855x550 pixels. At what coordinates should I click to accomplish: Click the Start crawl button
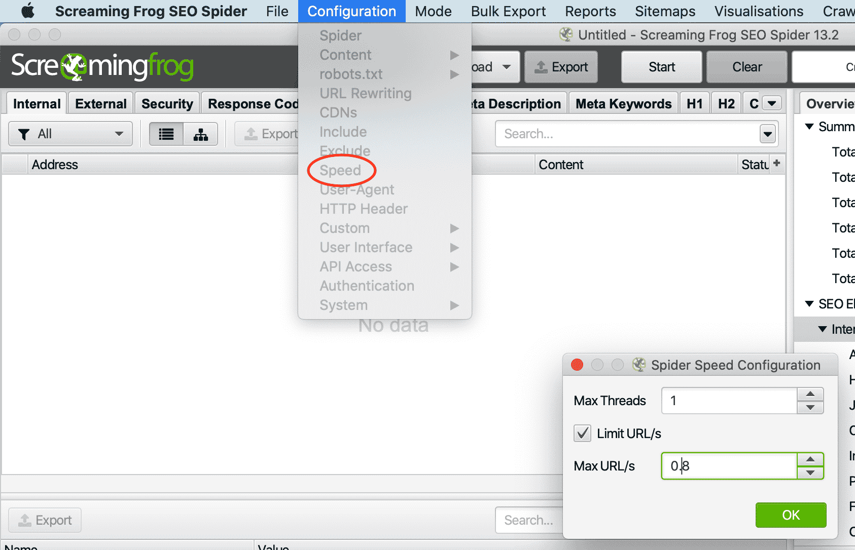pos(662,67)
